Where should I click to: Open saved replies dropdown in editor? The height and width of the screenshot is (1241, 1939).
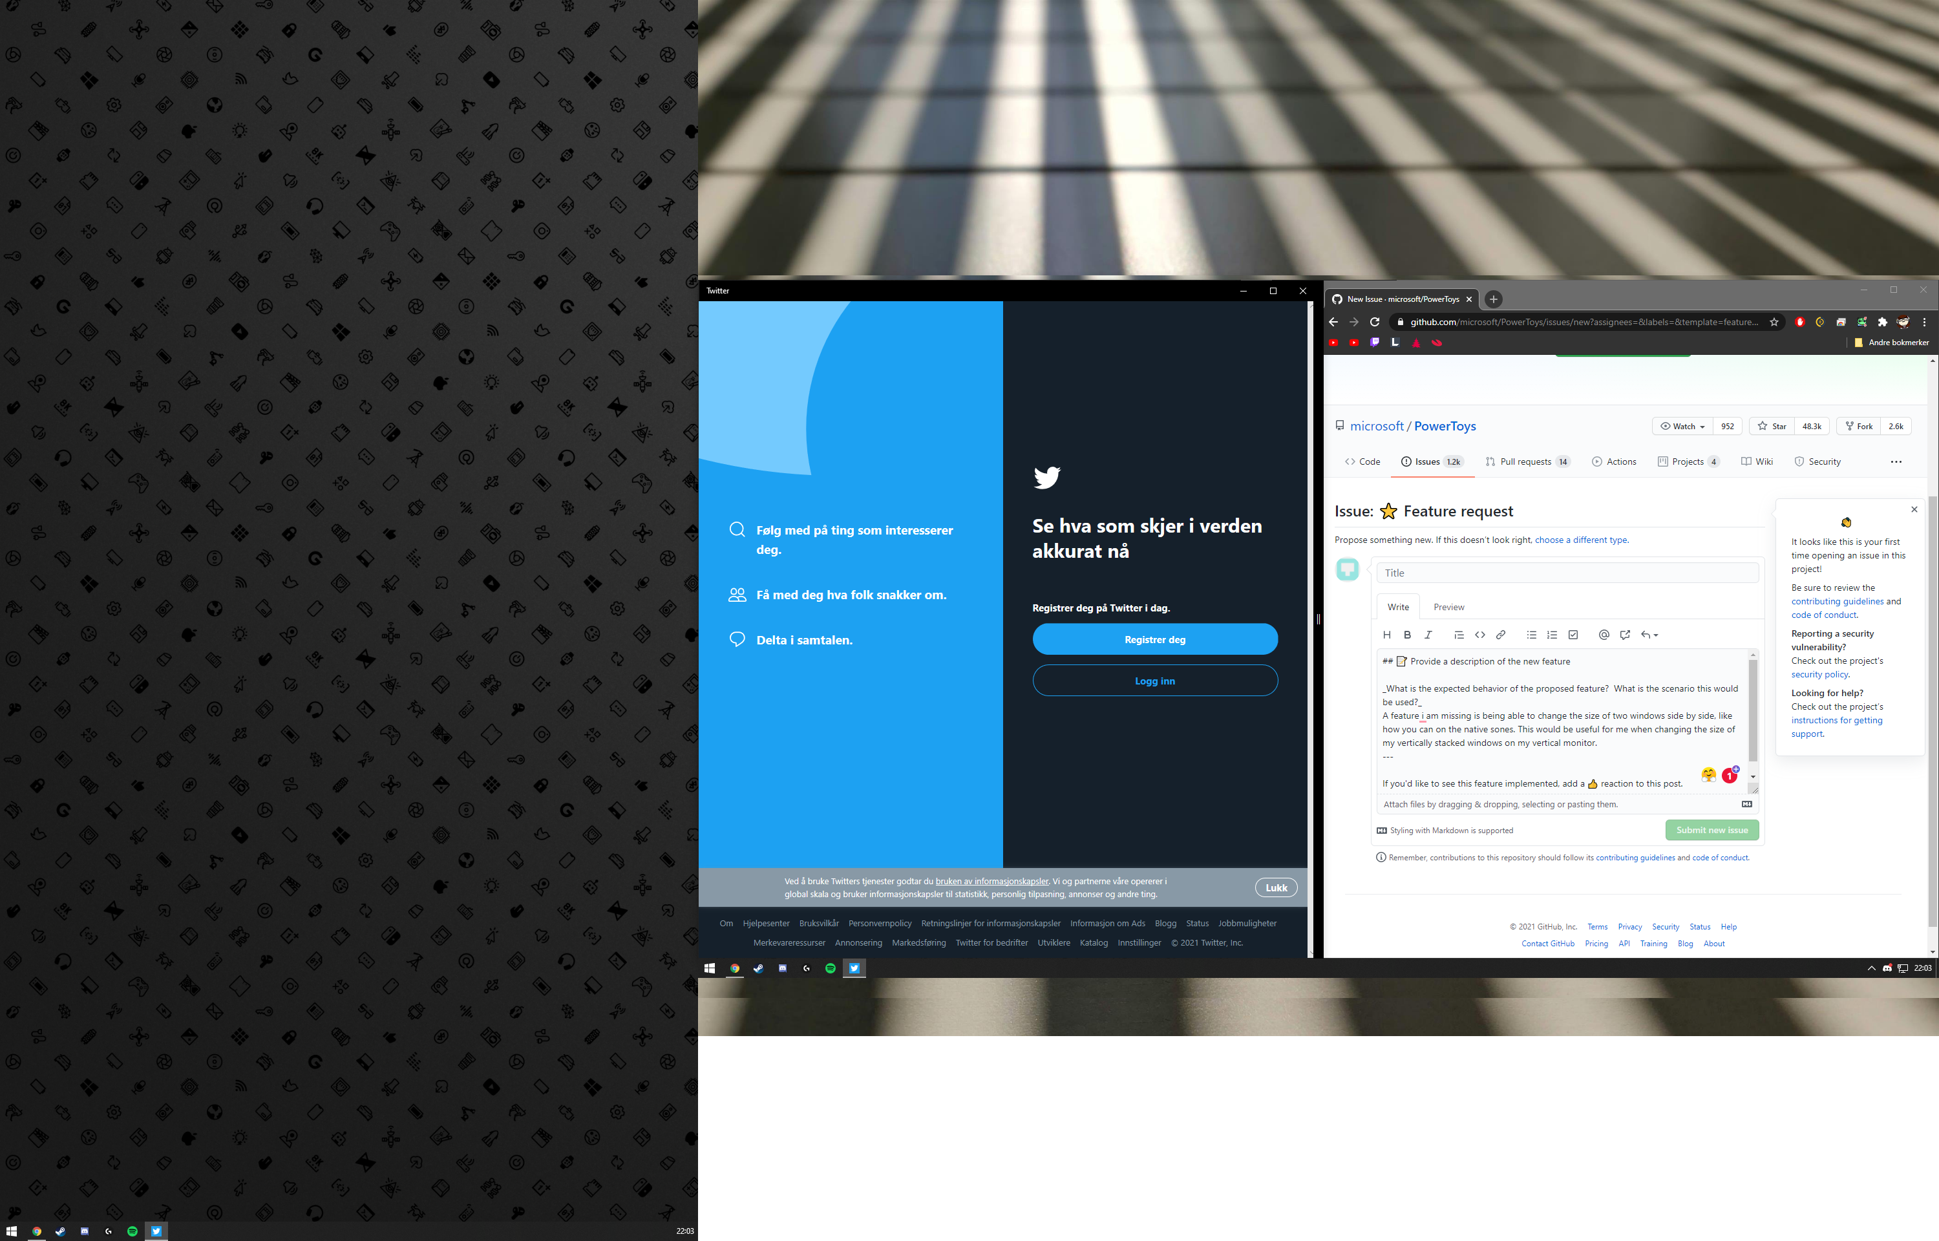(1649, 635)
